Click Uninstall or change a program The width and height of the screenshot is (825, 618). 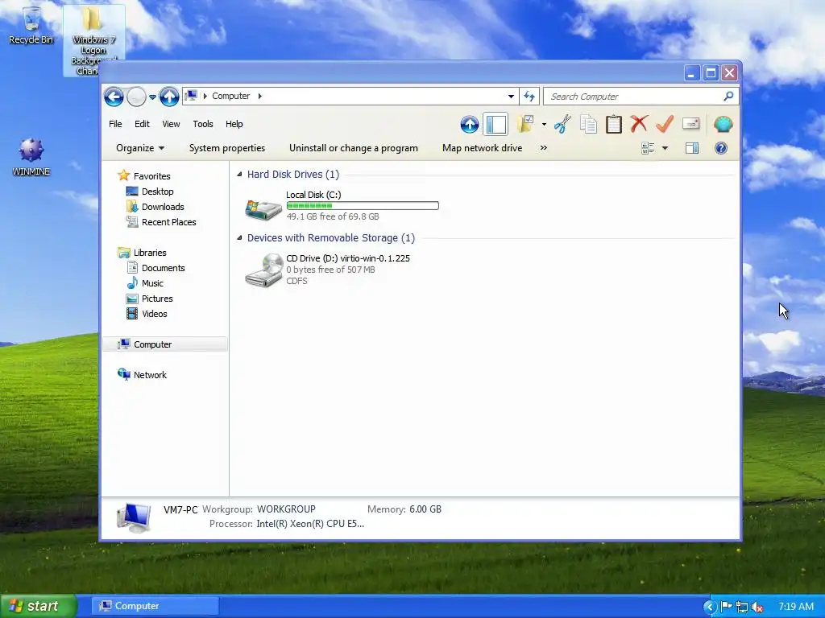click(x=354, y=148)
